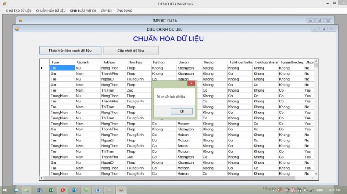Open the clock showing 9:57 AM
Image resolution: width=347 pixels, height=194 pixels.
point(335,190)
